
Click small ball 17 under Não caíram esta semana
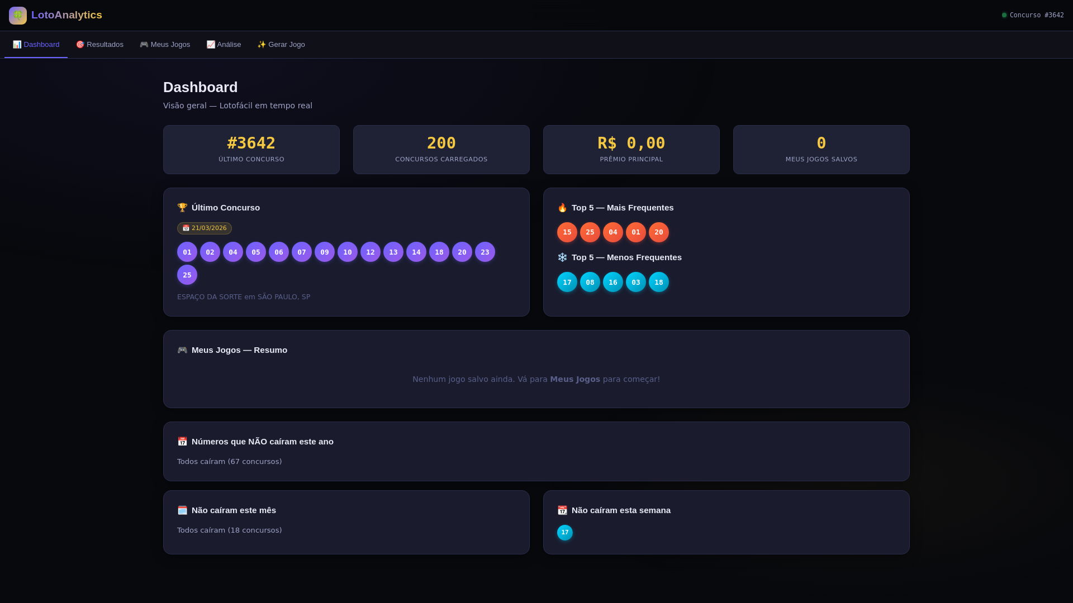point(565,533)
